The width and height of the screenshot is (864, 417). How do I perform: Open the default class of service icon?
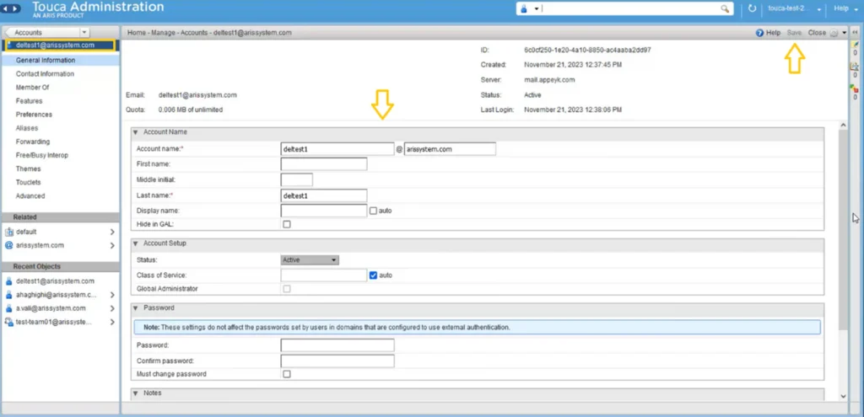click(x=8, y=233)
